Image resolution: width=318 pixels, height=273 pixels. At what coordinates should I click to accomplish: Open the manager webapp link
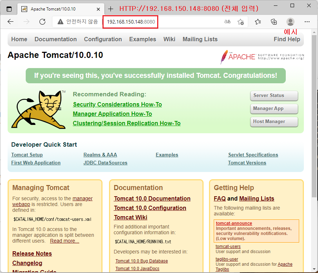pyautogui.click(x=83, y=198)
